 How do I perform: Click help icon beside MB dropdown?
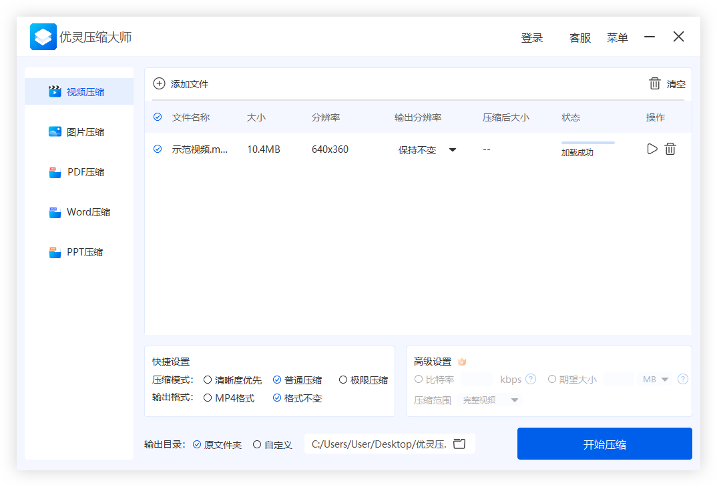coord(682,379)
